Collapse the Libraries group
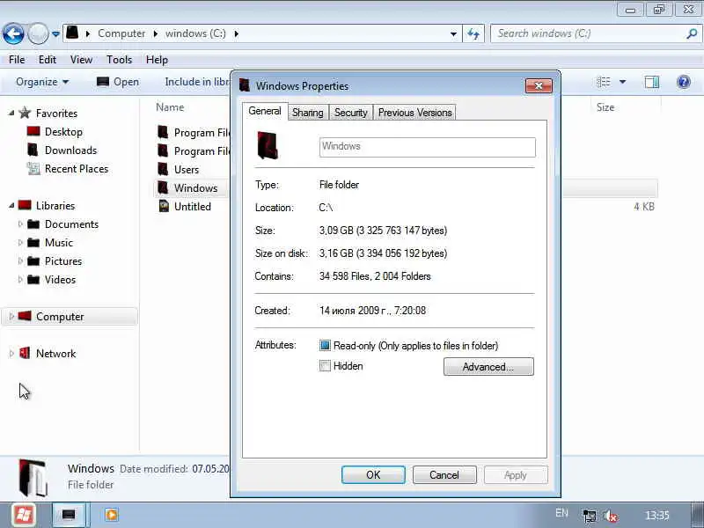 [x=11, y=206]
